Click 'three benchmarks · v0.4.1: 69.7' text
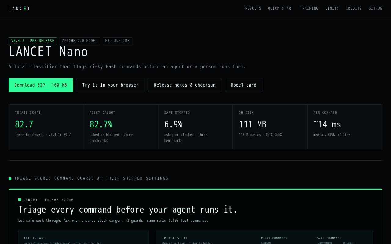The width and height of the screenshot is (391, 244). coord(43,135)
